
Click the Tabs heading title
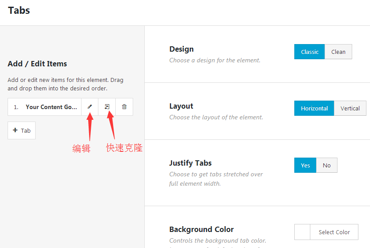click(19, 10)
